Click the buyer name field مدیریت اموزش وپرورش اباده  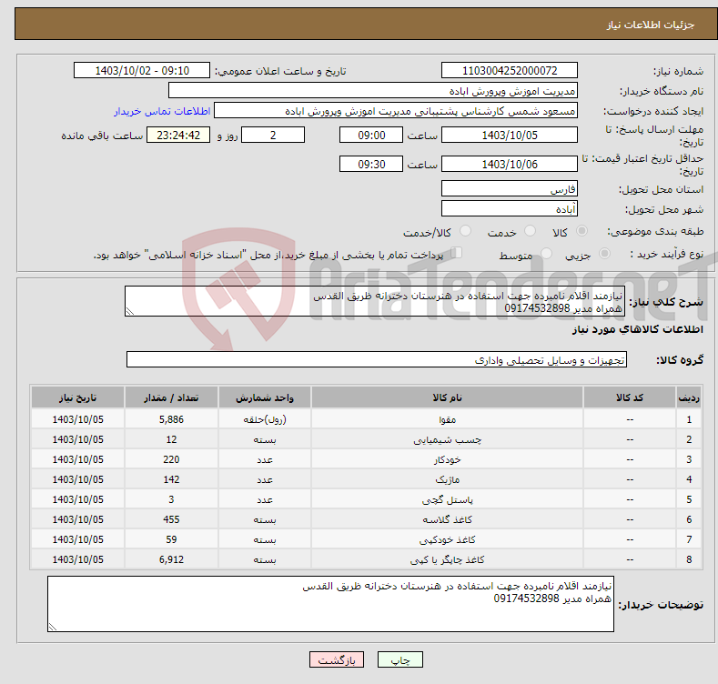(x=373, y=91)
